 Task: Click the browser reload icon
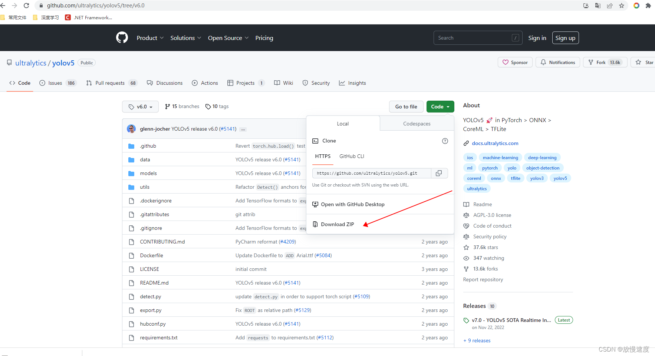pos(26,6)
